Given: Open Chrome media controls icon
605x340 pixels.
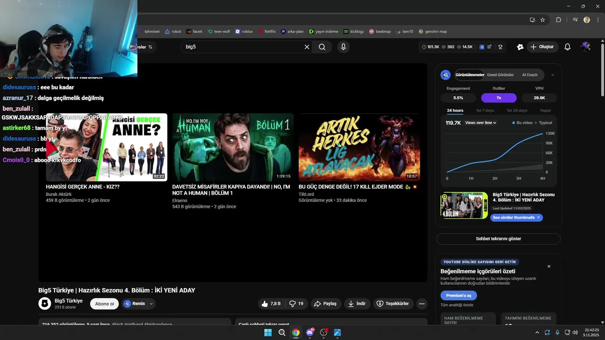Looking at the screenshot, I should 575,20.
